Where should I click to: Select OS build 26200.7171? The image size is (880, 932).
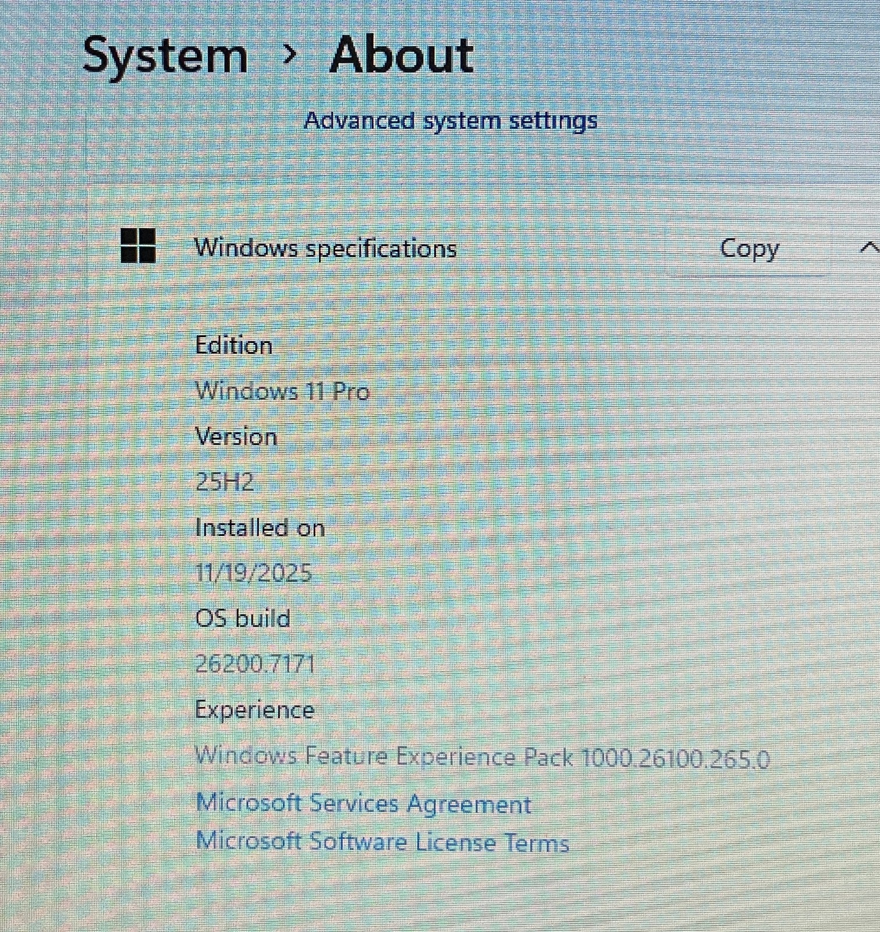(255, 664)
